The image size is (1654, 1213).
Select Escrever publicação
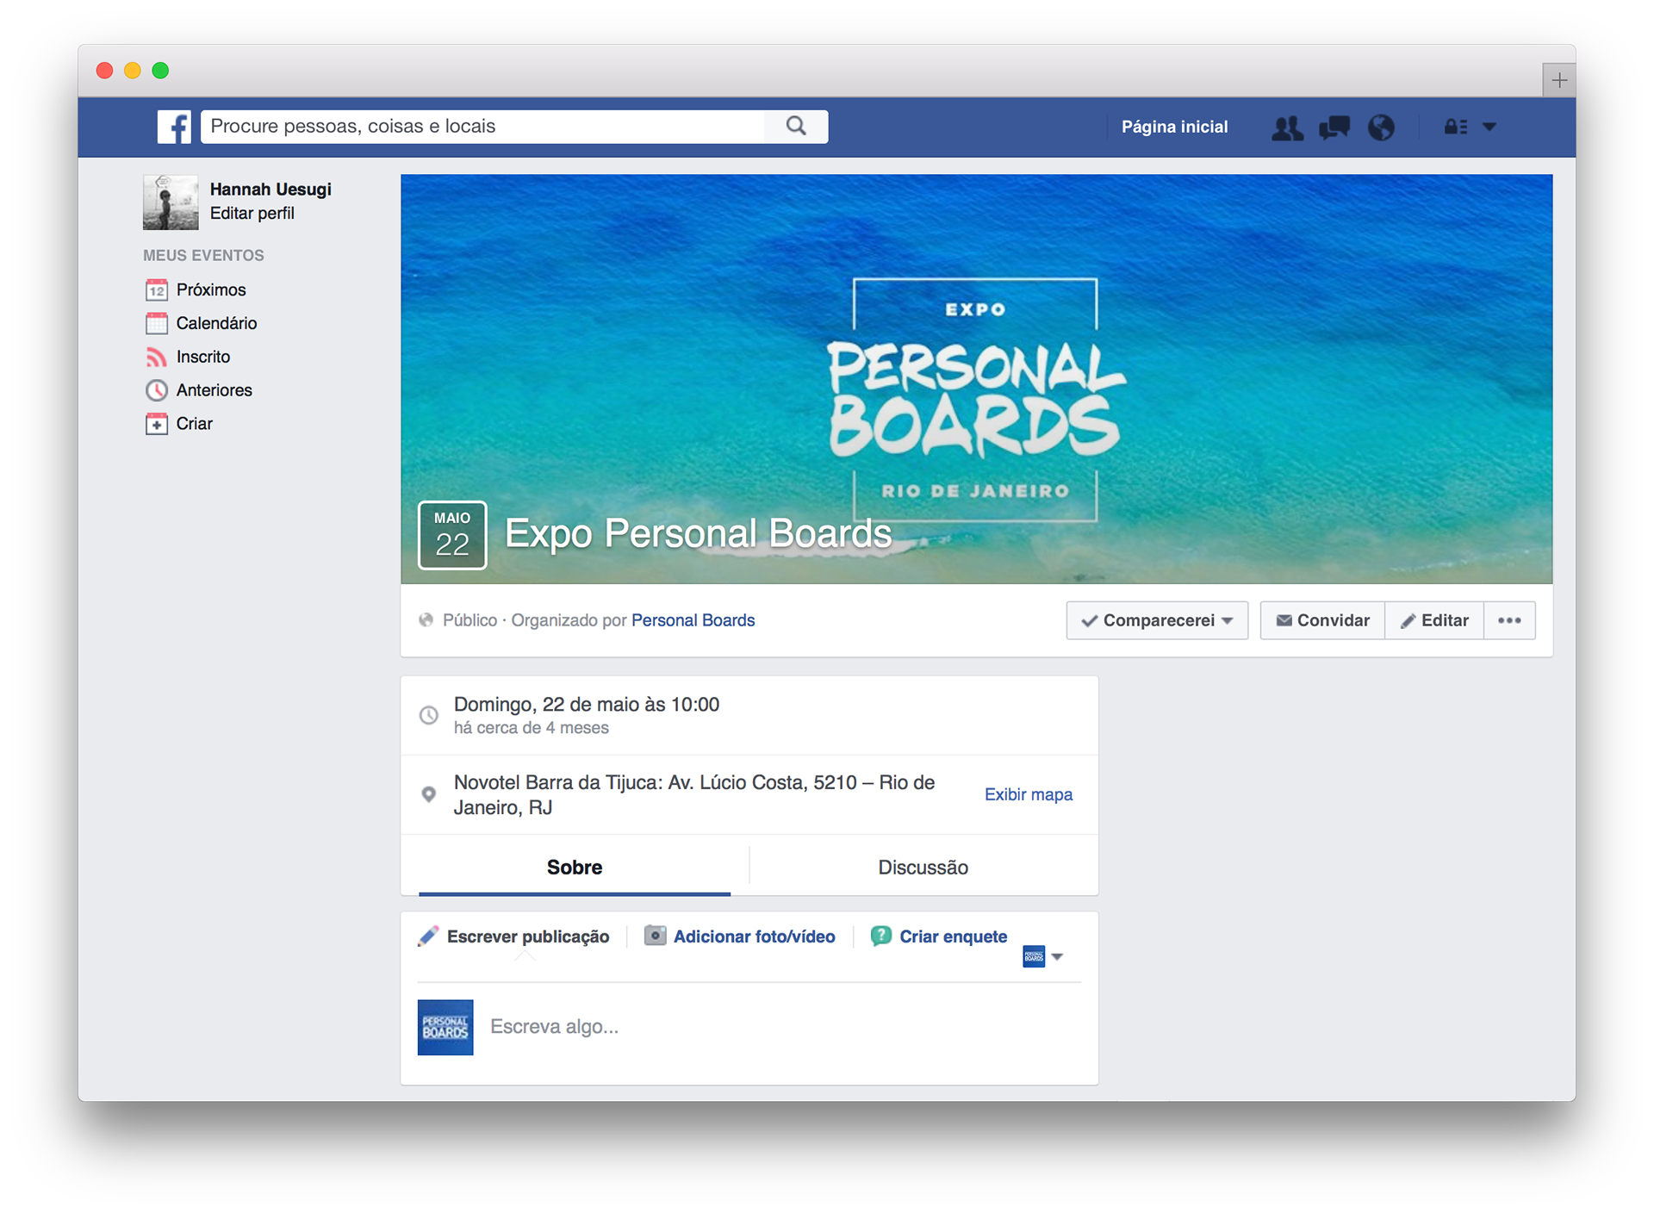[x=528, y=936]
